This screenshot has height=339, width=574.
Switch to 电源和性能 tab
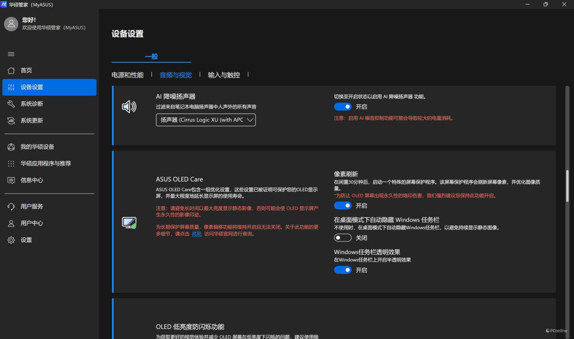click(x=127, y=75)
